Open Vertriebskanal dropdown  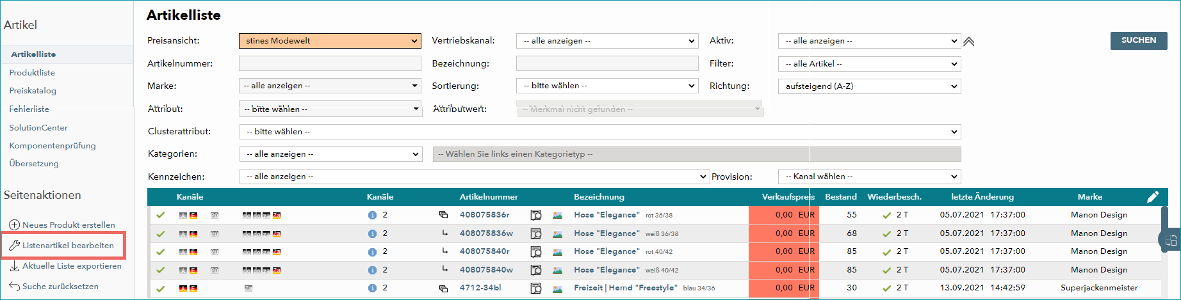point(607,41)
